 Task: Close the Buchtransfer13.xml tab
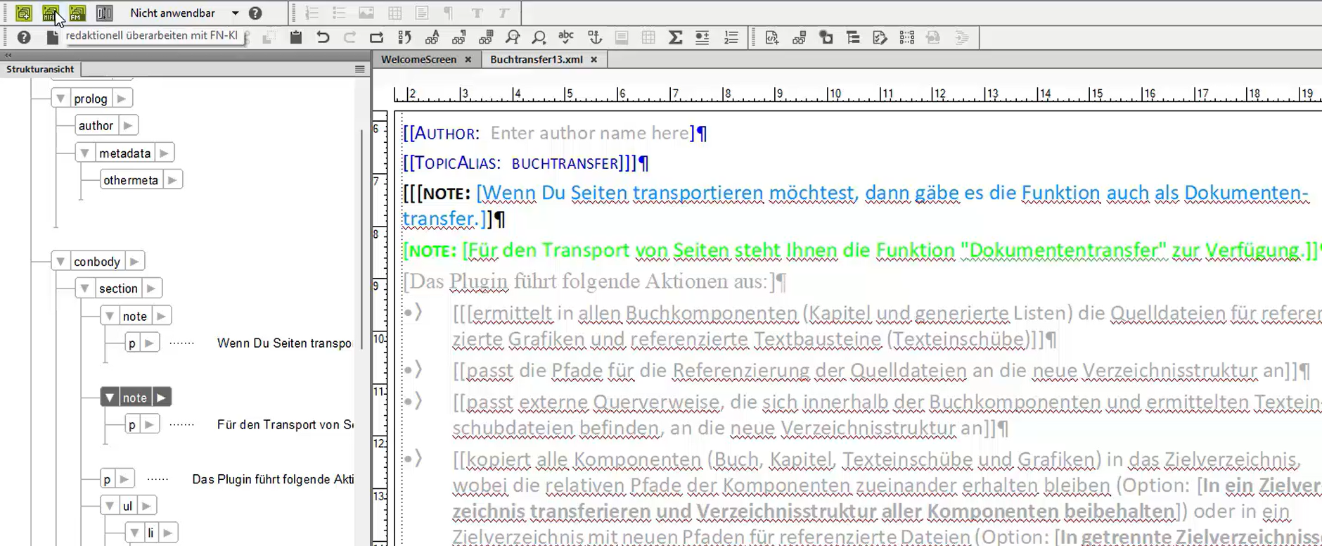pos(594,60)
